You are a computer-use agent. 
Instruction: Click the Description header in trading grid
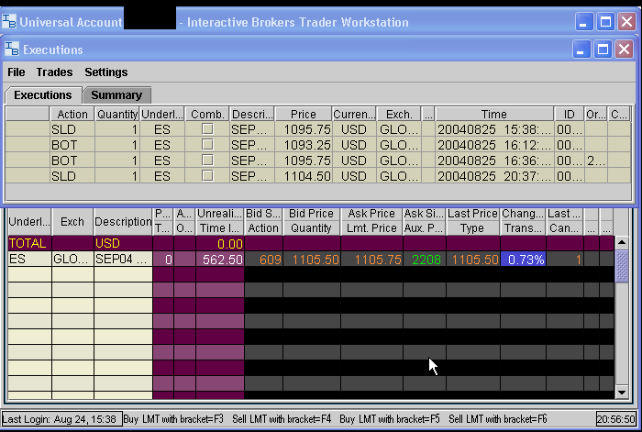[123, 221]
